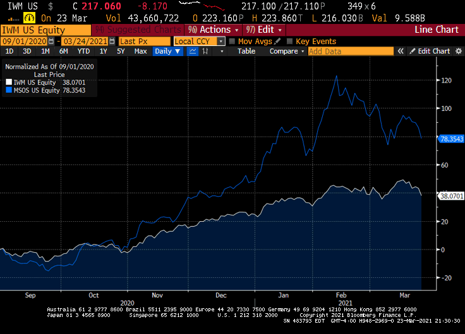Click the Val 9.588B figure

pyautogui.click(x=399, y=18)
